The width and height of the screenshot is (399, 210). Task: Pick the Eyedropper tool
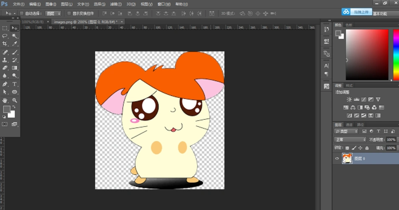coord(15,44)
